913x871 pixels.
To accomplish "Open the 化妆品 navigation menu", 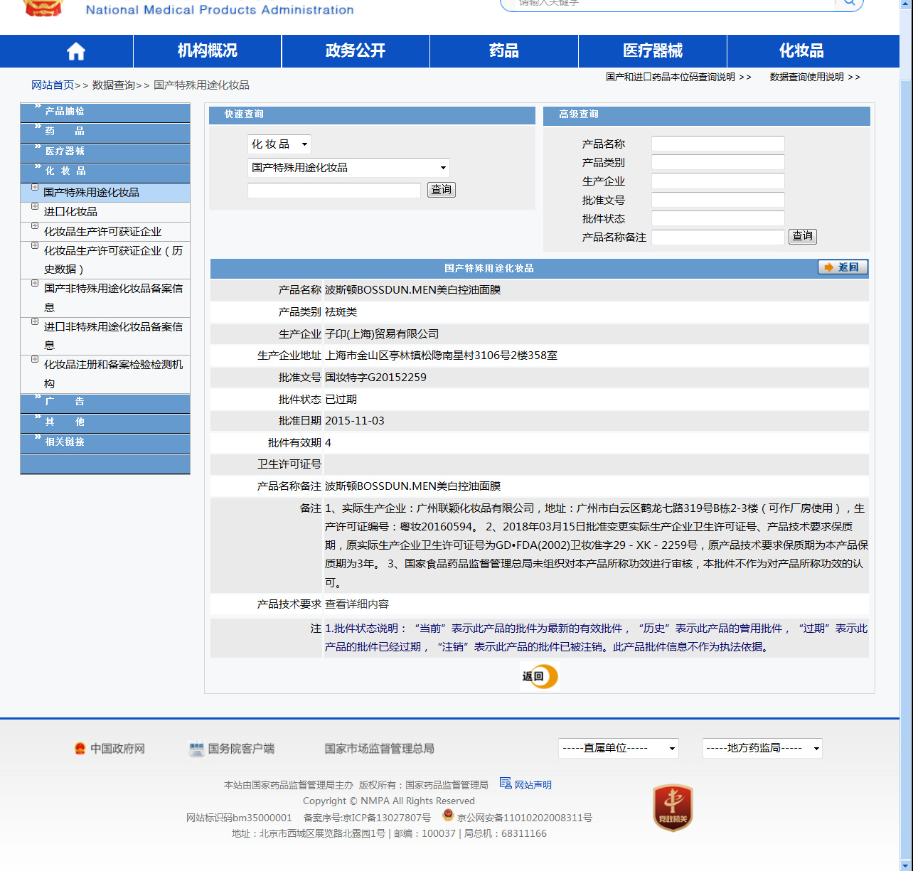I will pos(801,51).
